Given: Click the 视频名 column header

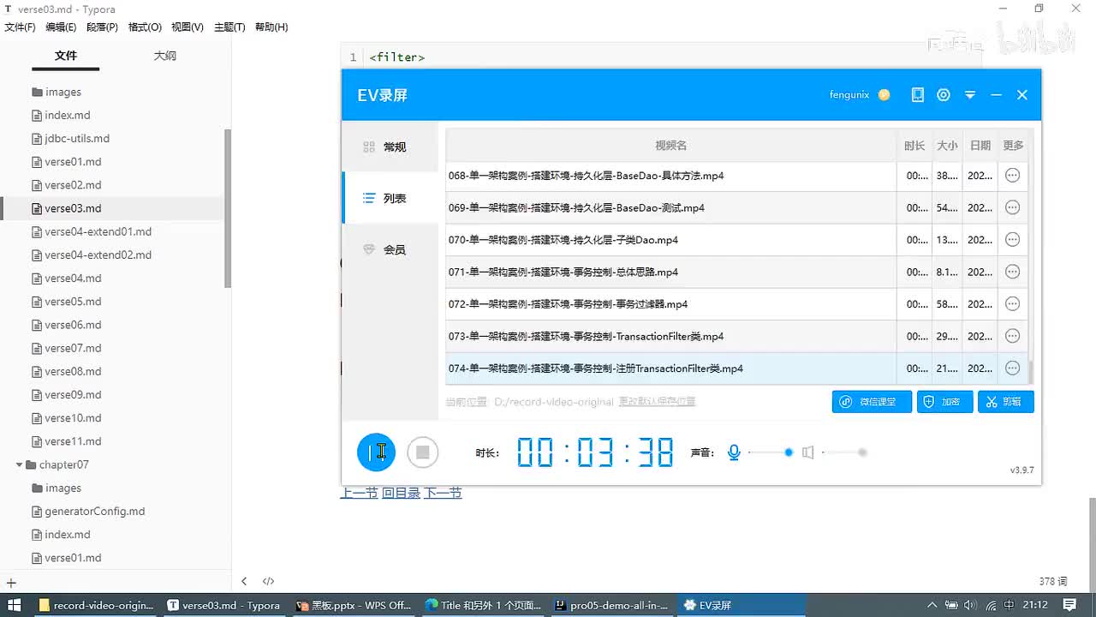Looking at the screenshot, I should point(670,146).
